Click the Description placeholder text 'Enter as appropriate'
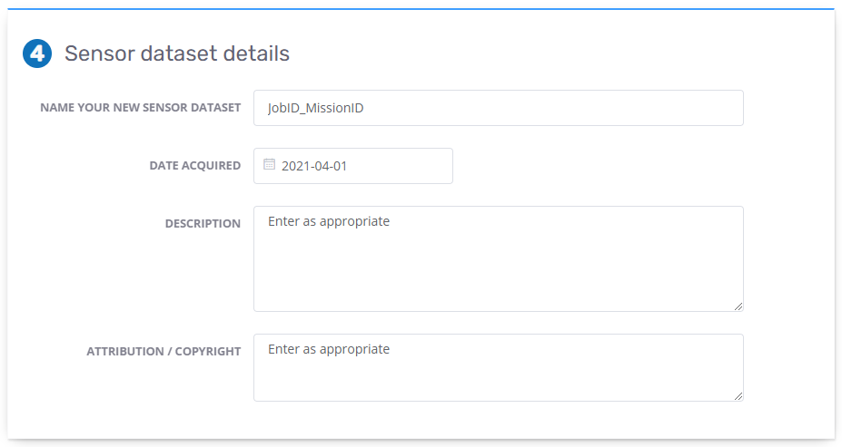The image size is (842, 447). tap(329, 221)
